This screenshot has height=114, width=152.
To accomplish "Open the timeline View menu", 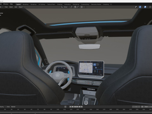I will [8, 107].
